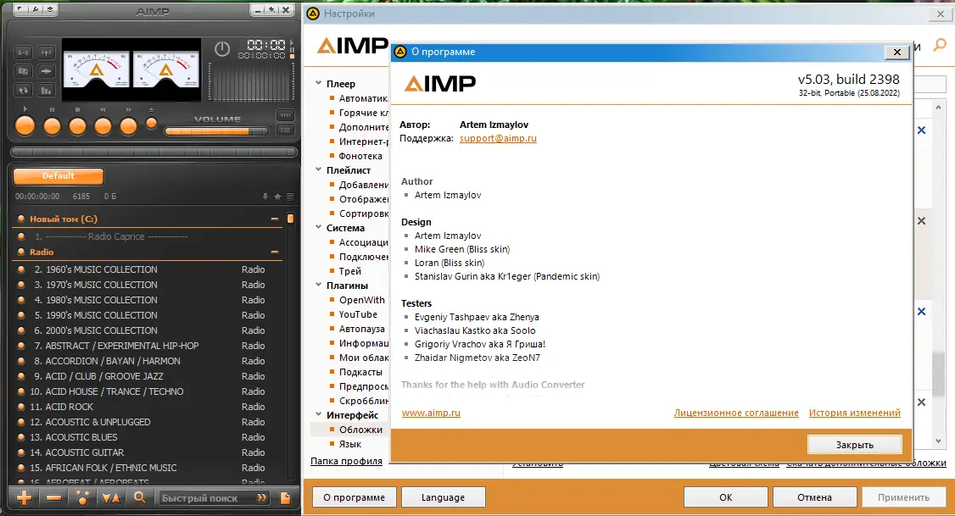Click the small eject/open files button
This screenshot has height=516, width=955.
152,124
